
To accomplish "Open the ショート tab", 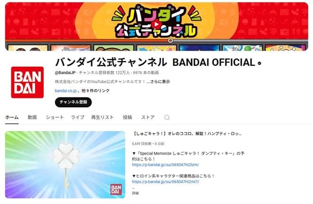I will click(55, 117).
